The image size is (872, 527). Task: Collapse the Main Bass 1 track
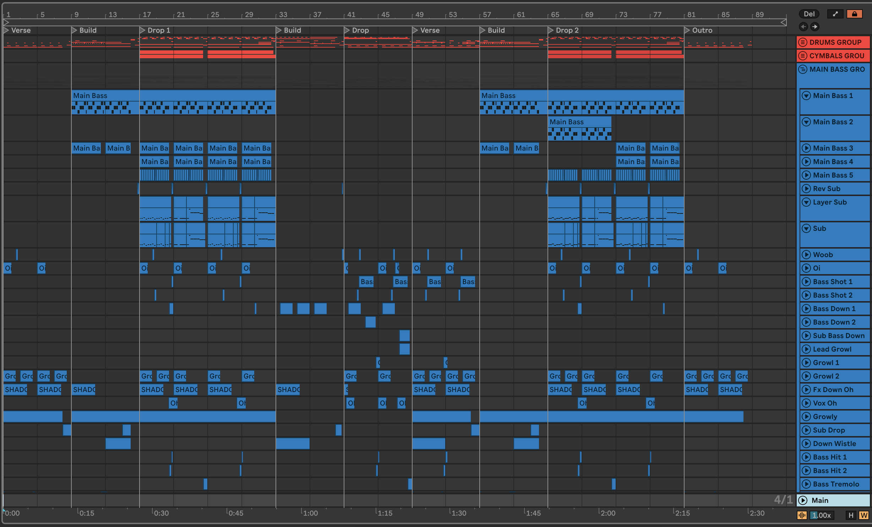click(806, 96)
